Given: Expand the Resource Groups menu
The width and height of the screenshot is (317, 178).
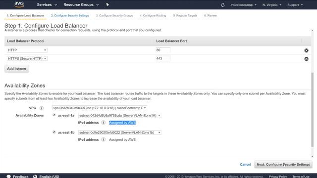Looking at the screenshot, I should (x=81, y=4).
